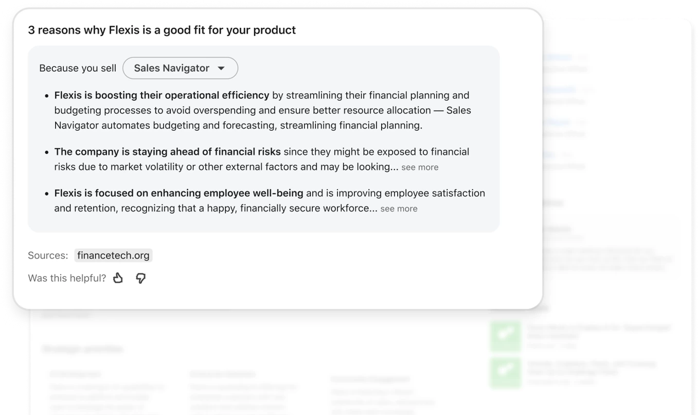Click title text beside upper green thumbnail
This screenshot has width=698, height=415.
[599, 331]
